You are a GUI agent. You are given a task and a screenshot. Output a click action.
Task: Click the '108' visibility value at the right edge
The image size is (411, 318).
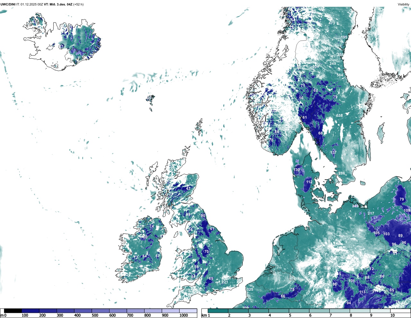[407, 211]
